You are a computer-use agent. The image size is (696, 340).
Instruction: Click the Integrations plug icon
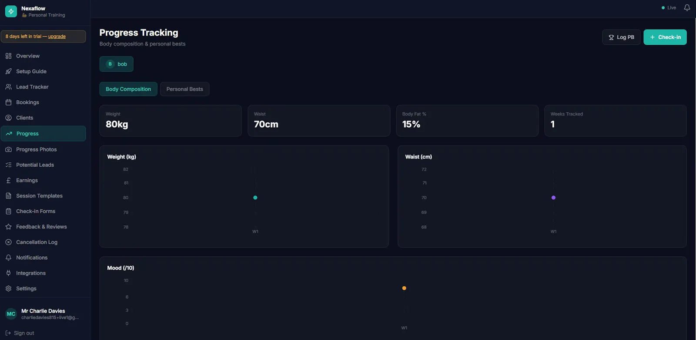click(8, 273)
